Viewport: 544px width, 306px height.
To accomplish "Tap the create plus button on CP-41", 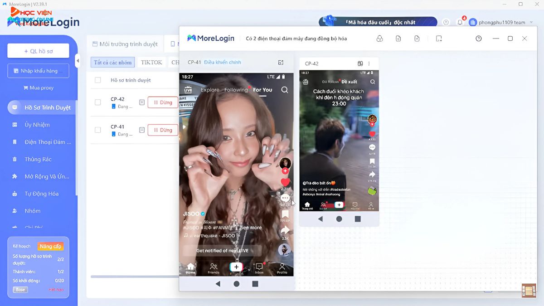I will (236, 267).
